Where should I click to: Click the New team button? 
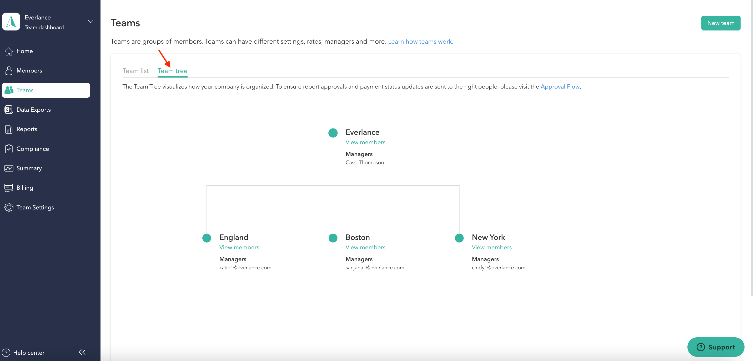720,23
